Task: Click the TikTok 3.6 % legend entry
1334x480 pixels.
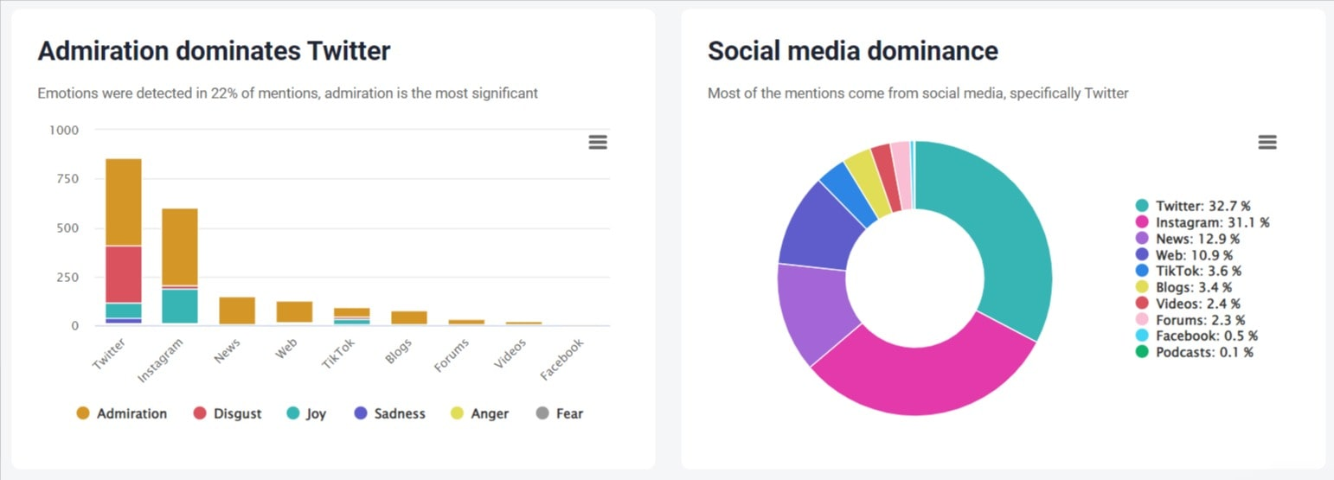Action: pyautogui.click(x=1188, y=271)
